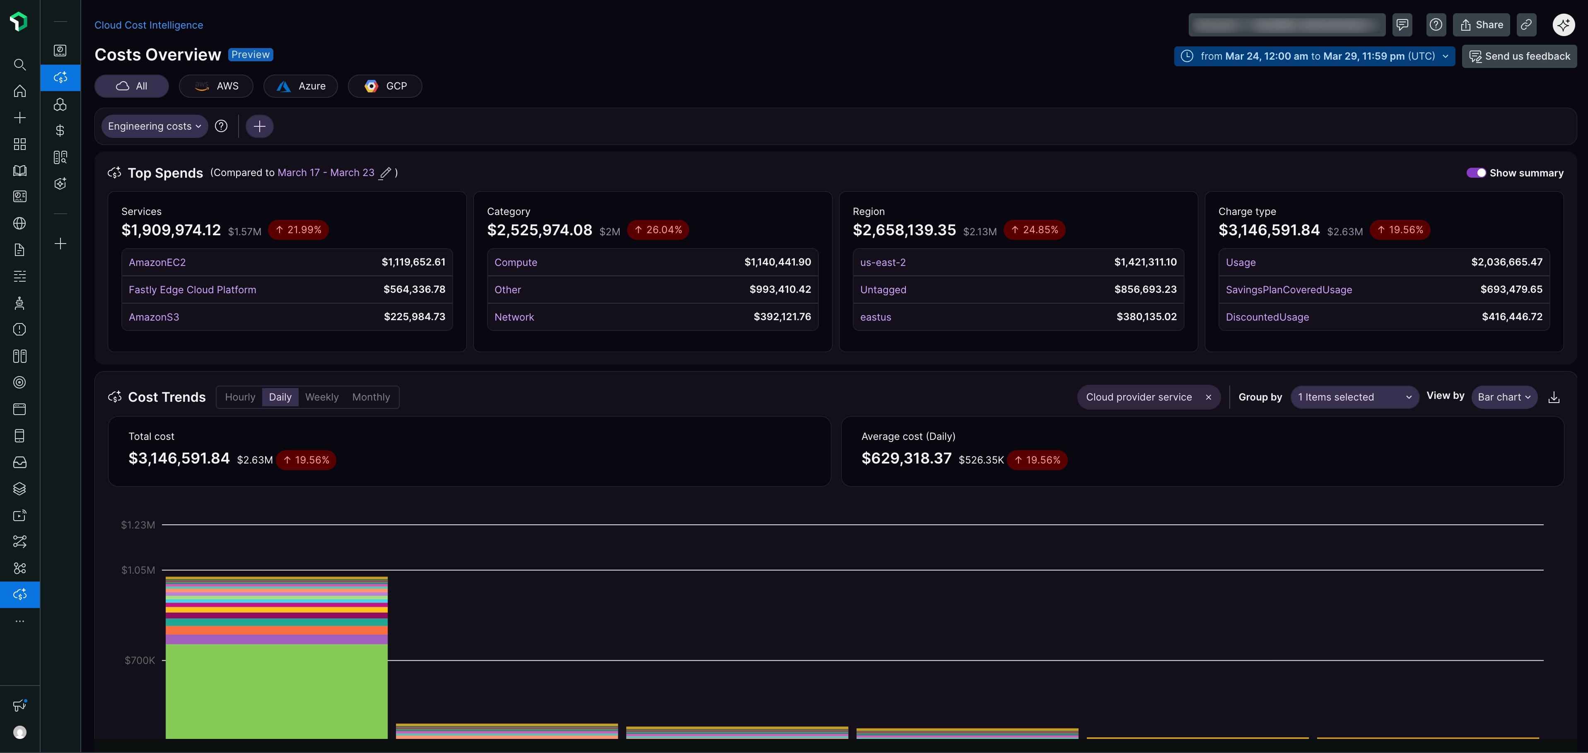Click the orange segment of the first bar
The height and width of the screenshot is (753, 1588).
point(276,630)
